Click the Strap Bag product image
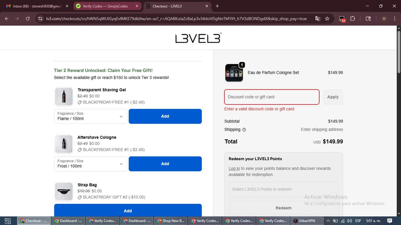This screenshot has height=225, width=401. pos(64,191)
